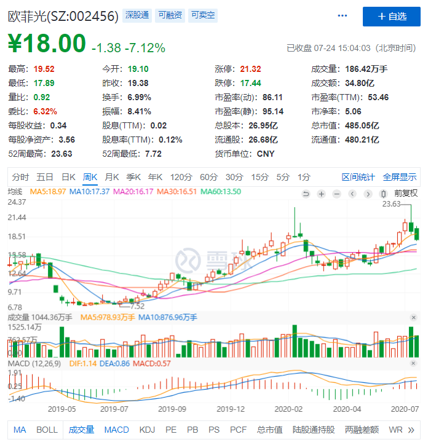Pan chart left with left chevron icon
The image size is (428, 445).
coord(352,194)
